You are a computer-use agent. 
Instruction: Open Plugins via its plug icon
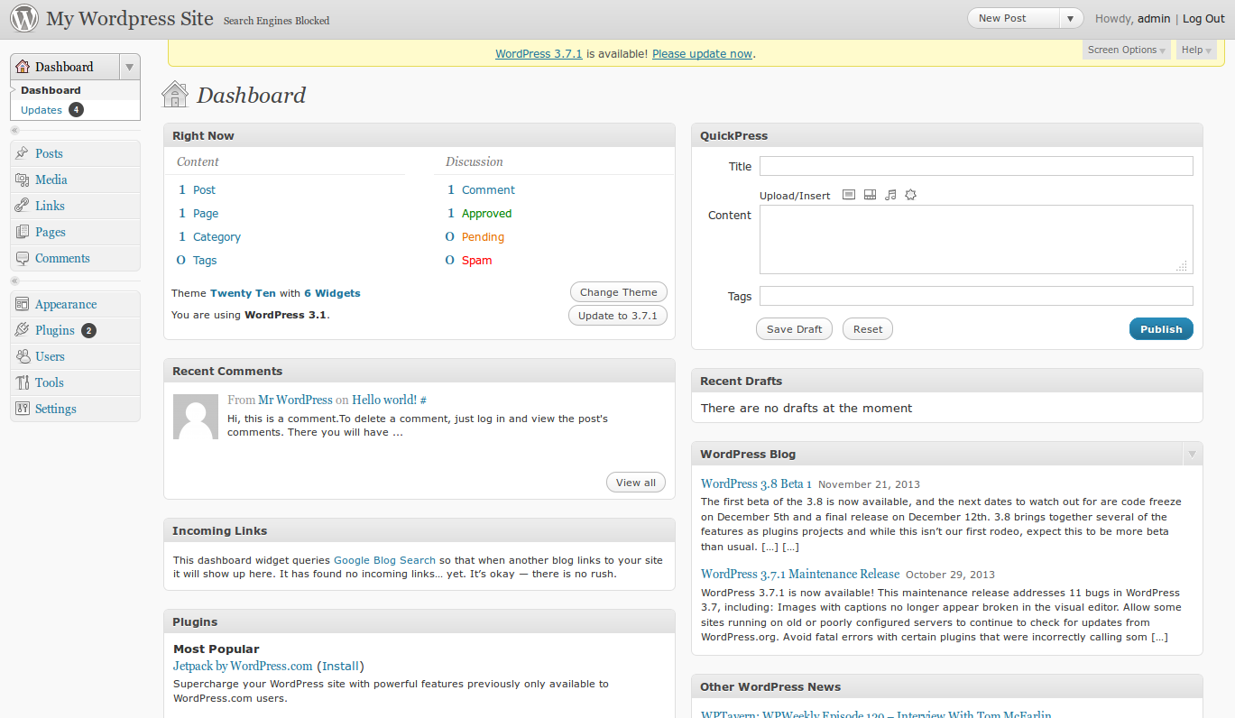(x=23, y=330)
